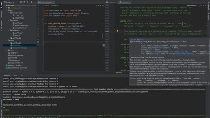Click the error count indicator in right editor

pos(200,6)
